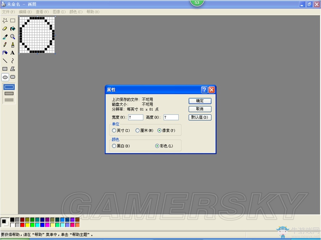Click the 宽度(W) input field
The image size is (321, 240).
tap(136, 117)
